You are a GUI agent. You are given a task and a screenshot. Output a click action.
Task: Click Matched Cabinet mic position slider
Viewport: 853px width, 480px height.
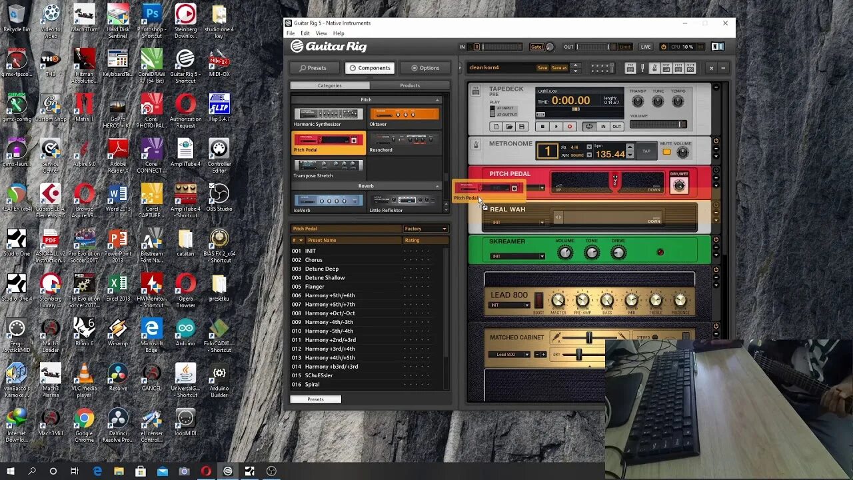(589, 338)
